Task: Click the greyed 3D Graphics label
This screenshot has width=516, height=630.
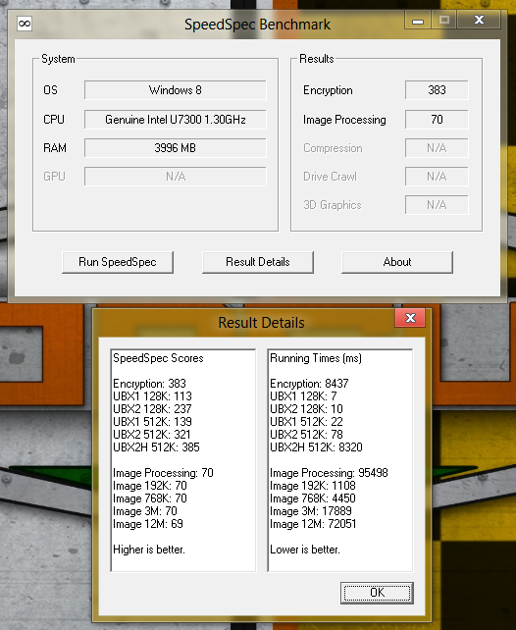Action: pyautogui.click(x=333, y=205)
